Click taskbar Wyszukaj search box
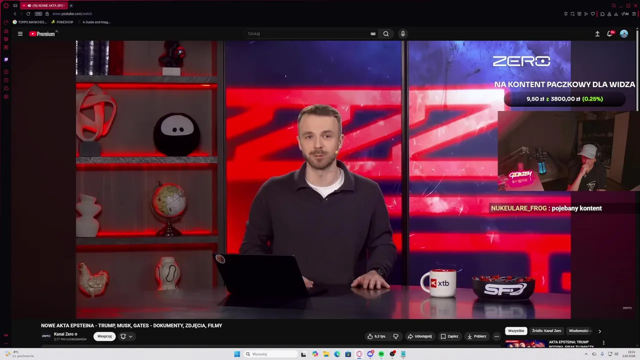The image size is (640, 360). [x=270, y=354]
